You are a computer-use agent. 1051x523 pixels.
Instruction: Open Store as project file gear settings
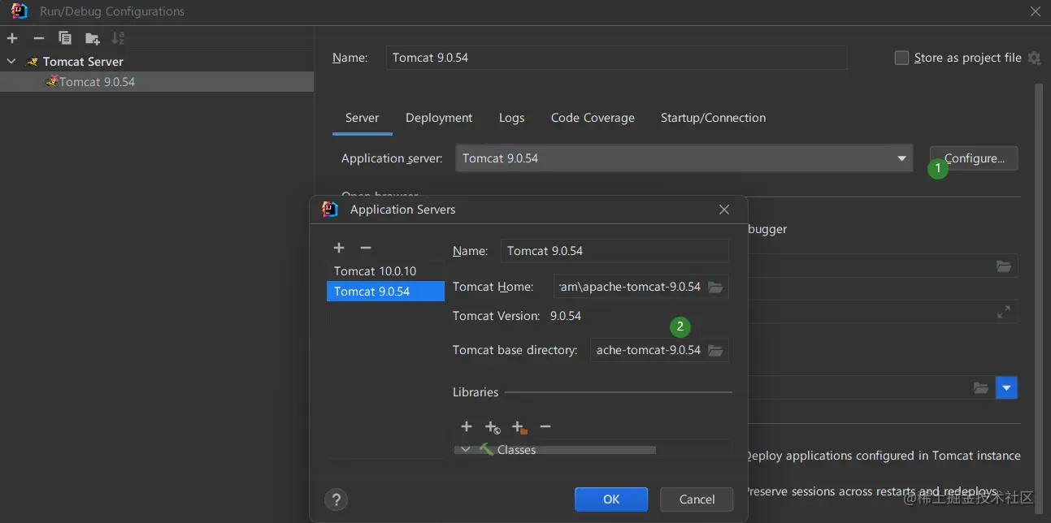coord(1034,58)
